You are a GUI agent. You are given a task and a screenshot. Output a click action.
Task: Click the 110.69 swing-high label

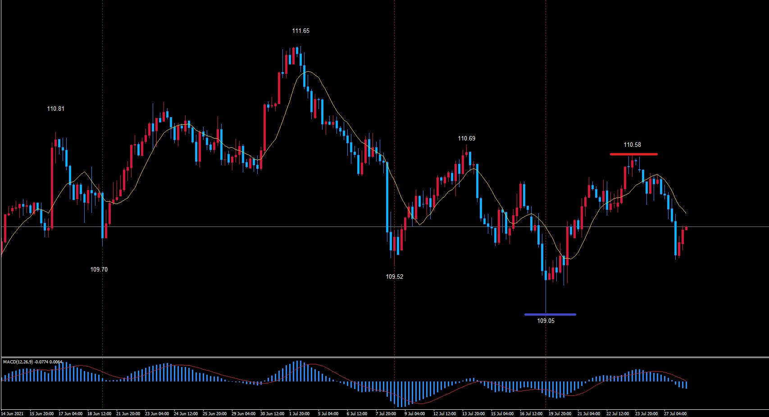[x=467, y=139]
